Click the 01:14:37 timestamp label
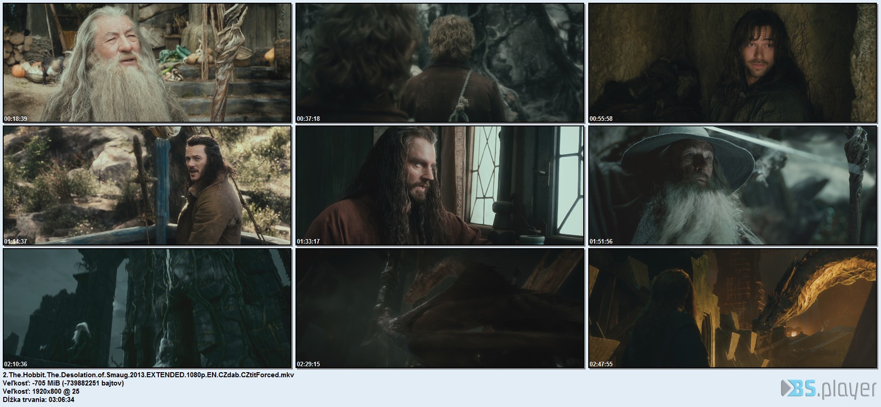 (x=16, y=242)
